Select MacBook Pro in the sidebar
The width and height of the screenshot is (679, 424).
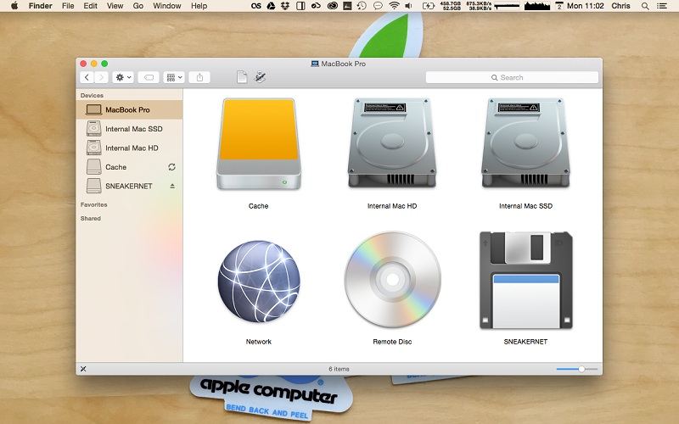pos(129,110)
